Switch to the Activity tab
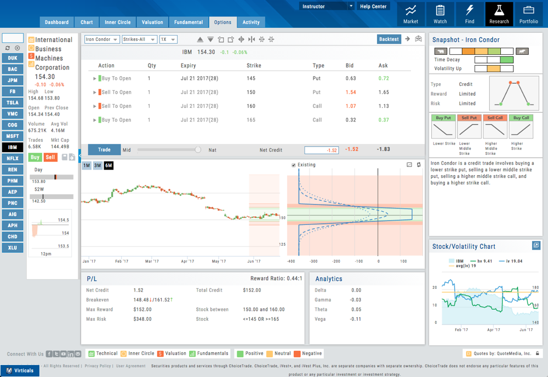 click(x=251, y=22)
